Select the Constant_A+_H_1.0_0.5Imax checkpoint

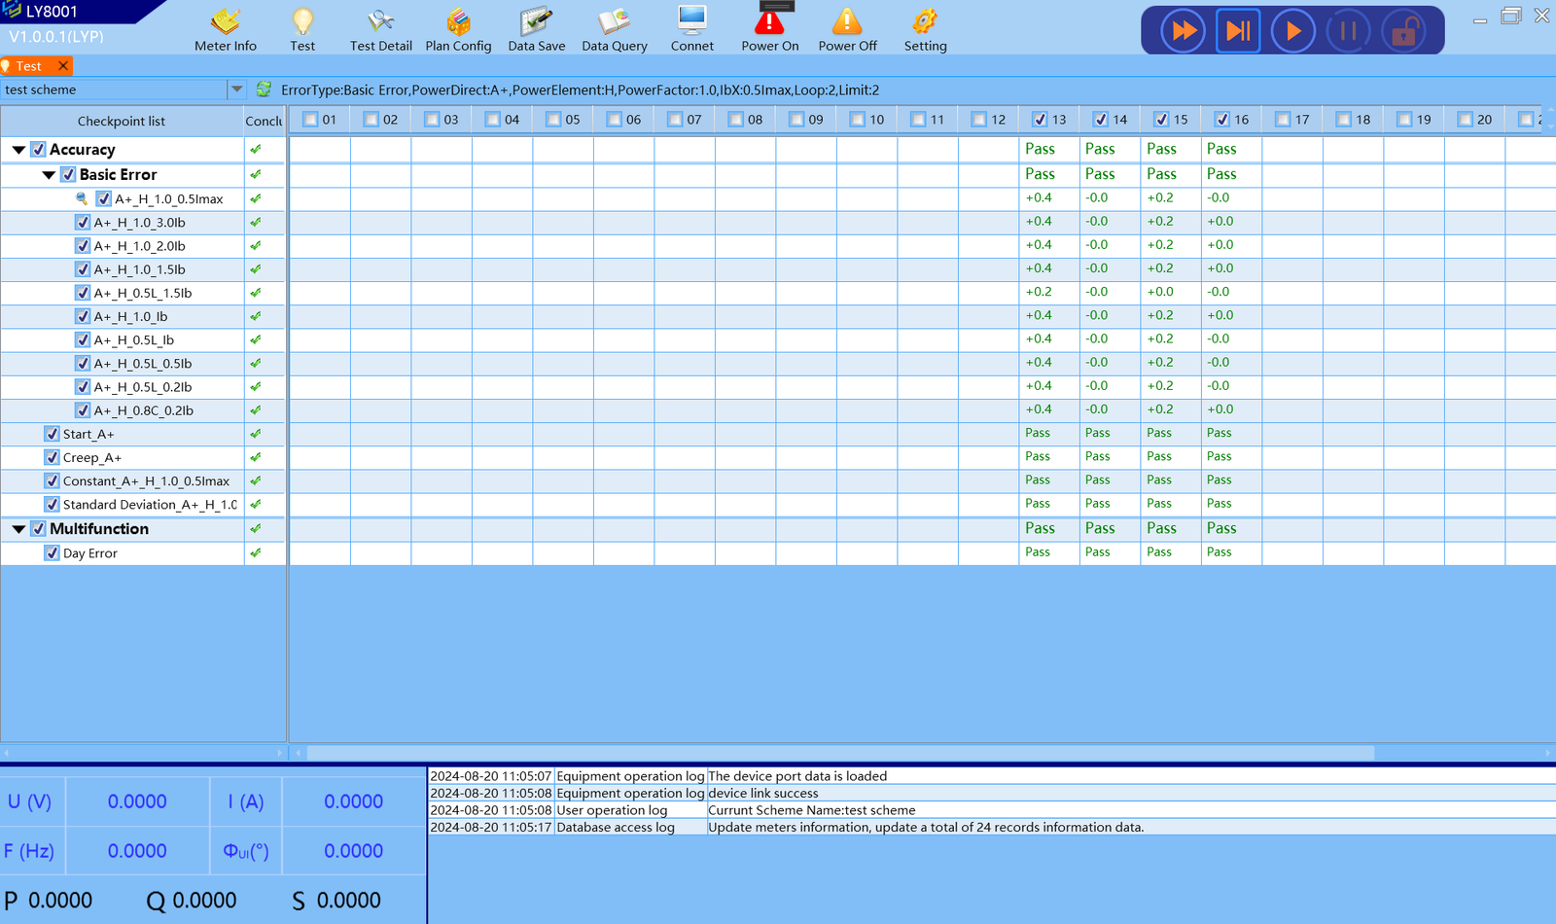point(146,481)
